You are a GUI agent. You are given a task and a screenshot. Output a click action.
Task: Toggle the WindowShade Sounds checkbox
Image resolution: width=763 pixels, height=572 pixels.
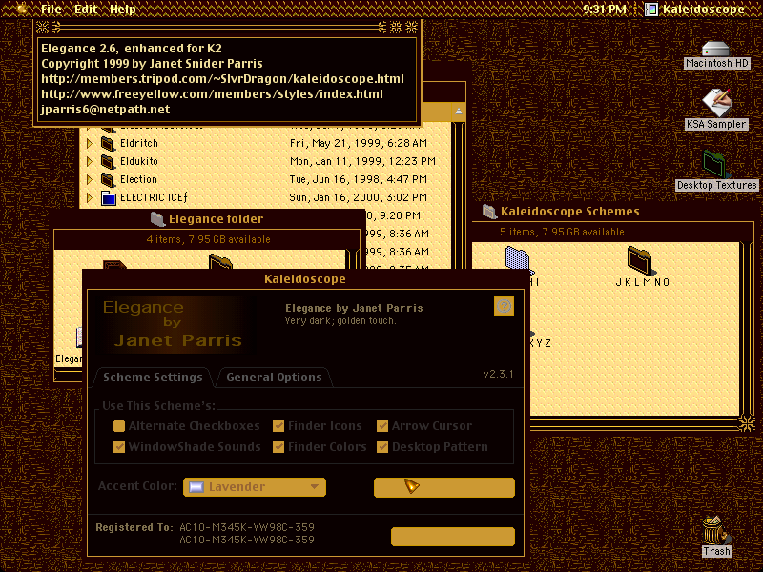118,447
